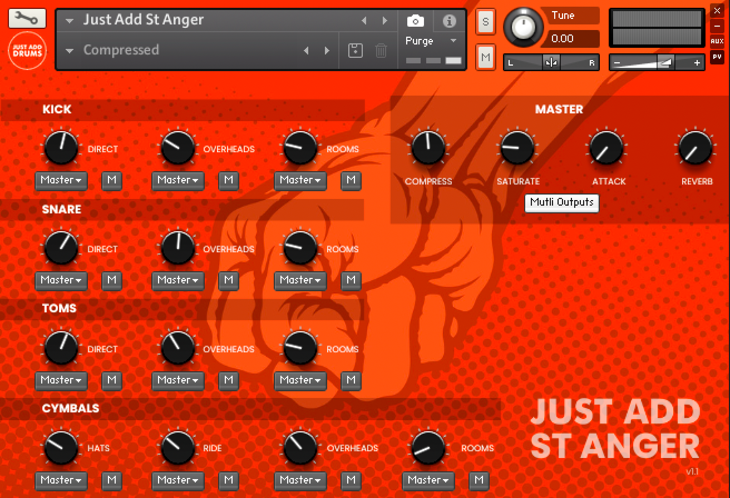This screenshot has height=498, width=730.
Task: Click the Mutli Outputs button
Action: coord(562,203)
